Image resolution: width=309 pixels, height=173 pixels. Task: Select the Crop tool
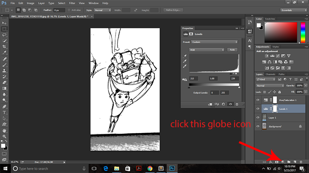click(x=4, y=47)
